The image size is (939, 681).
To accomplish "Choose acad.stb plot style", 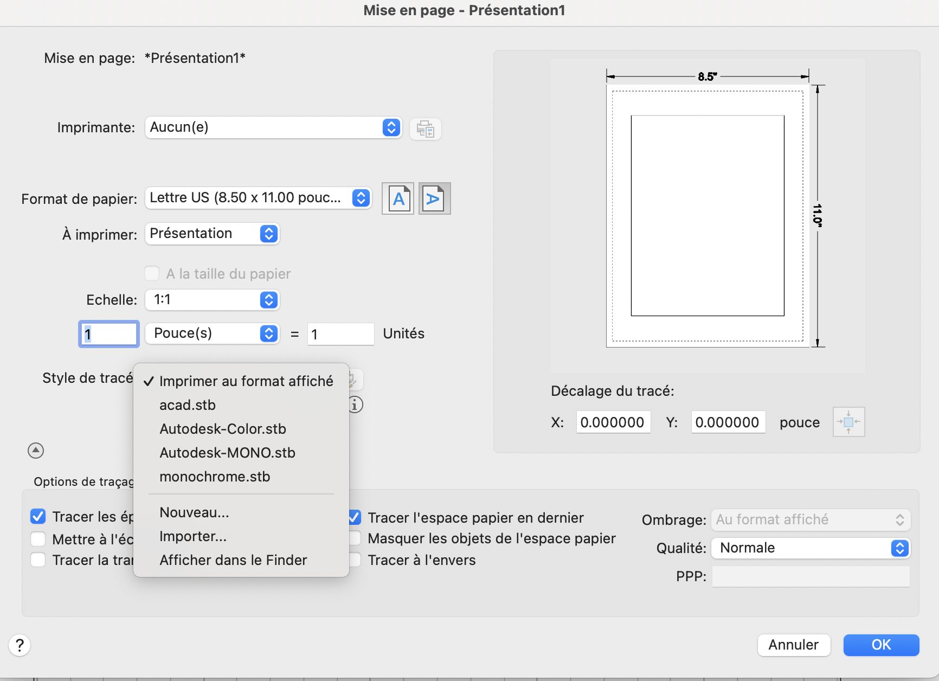I will 241,405.
